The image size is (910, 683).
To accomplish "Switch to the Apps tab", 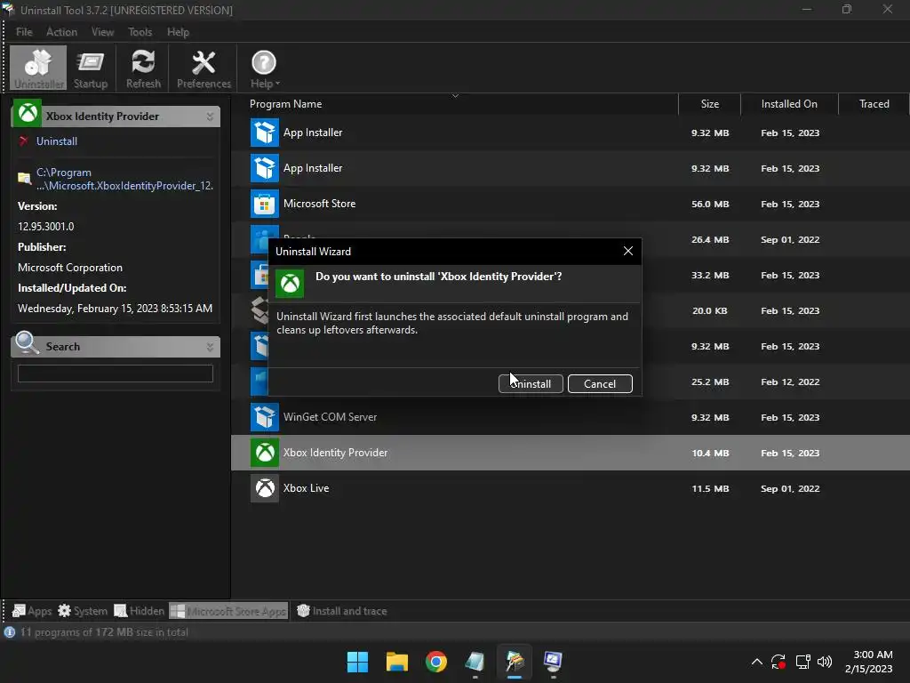I will (x=32, y=611).
